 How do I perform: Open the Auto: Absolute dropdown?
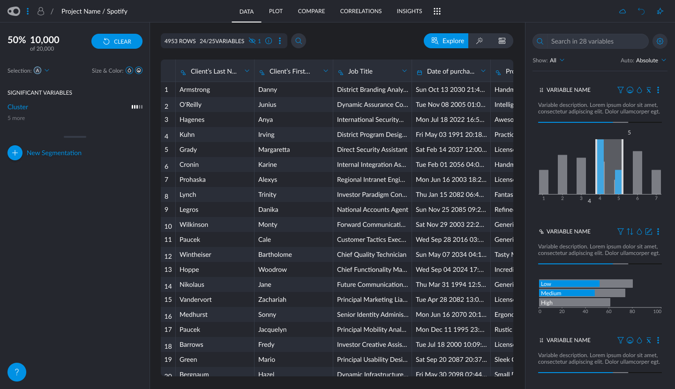[x=643, y=60]
